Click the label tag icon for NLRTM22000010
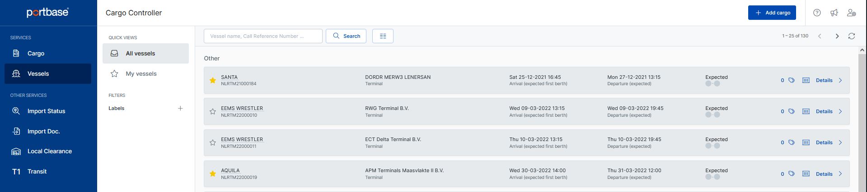 coord(792,111)
